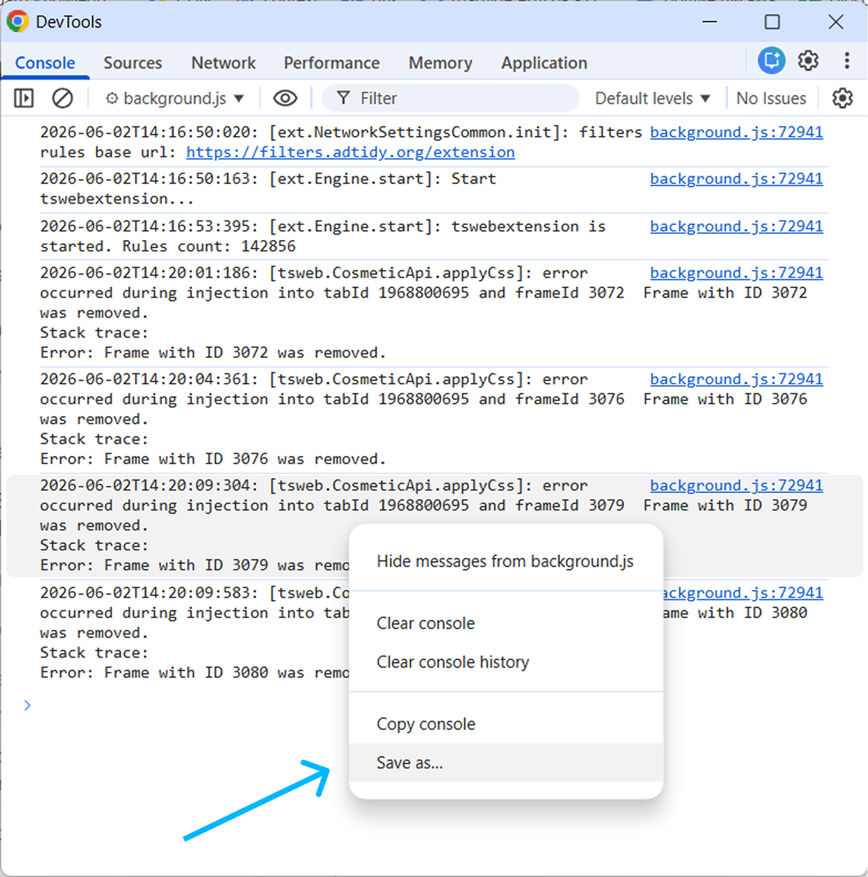Toggle the console sidebar panel icon
Viewport: 868px width, 877px height.
(x=24, y=98)
